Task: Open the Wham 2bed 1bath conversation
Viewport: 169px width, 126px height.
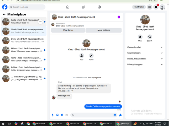Action: (x=24, y=50)
